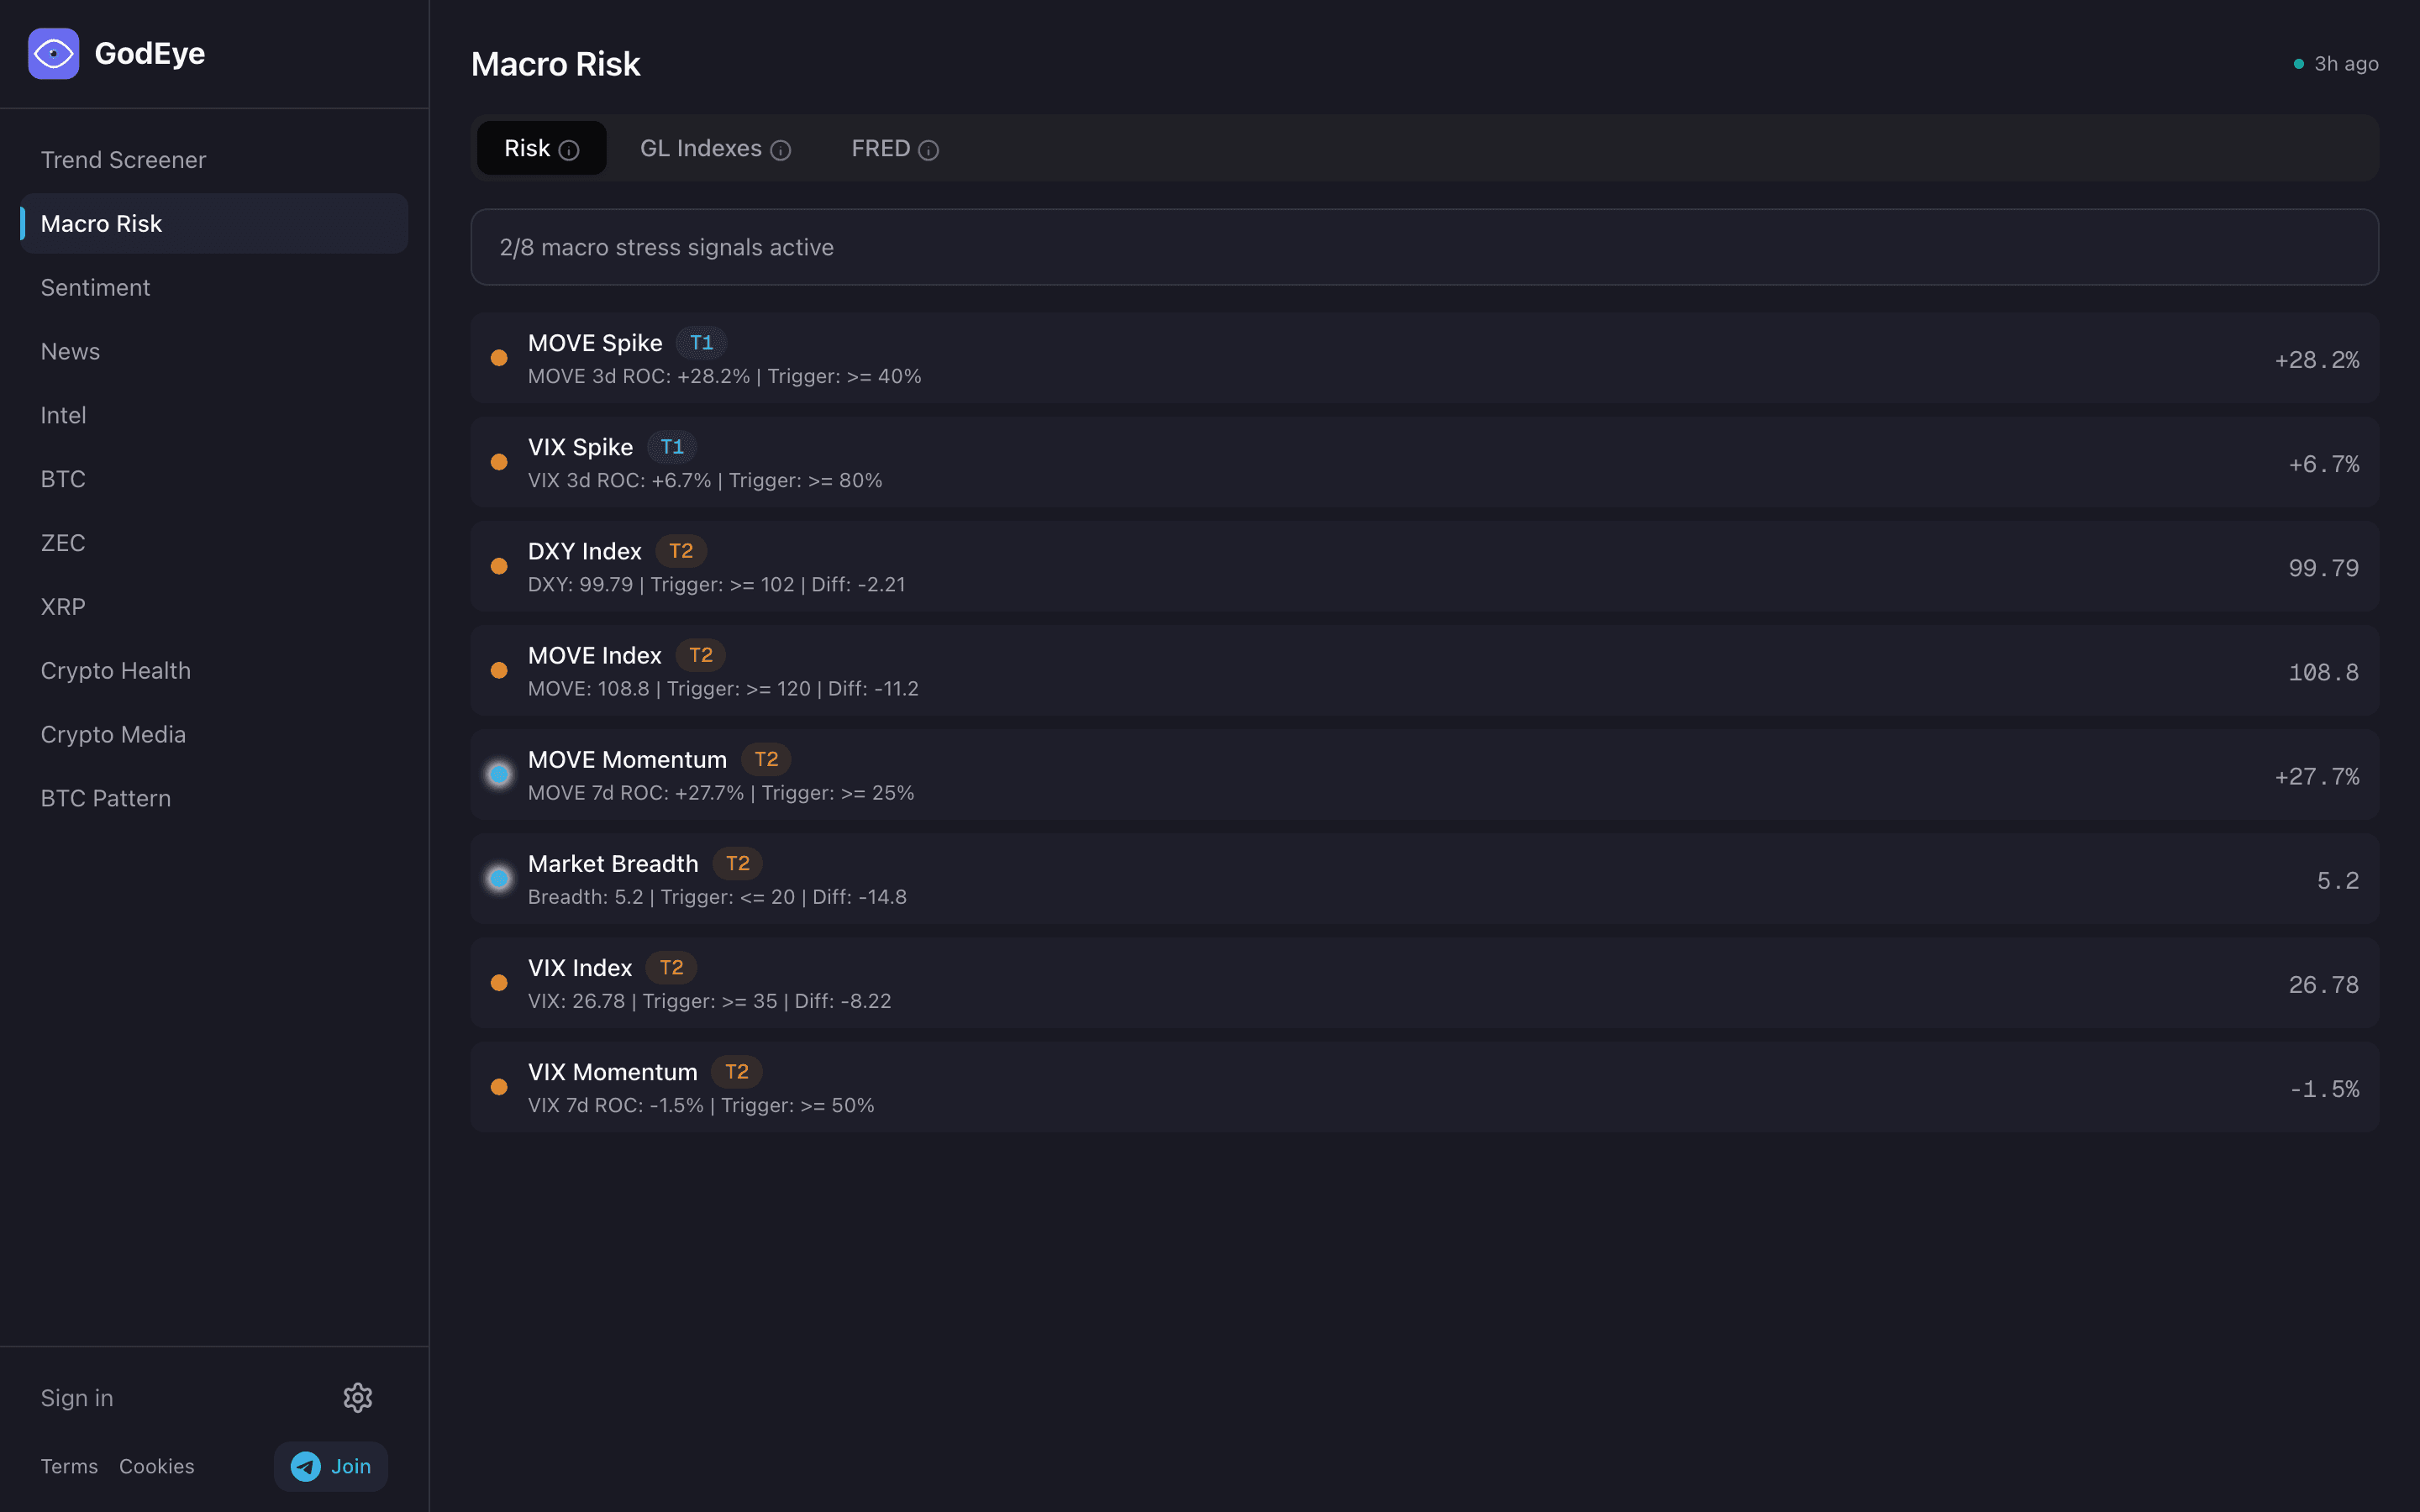Click the orange status dot for MOVE Spike
The image size is (2420, 1512).
(x=499, y=358)
